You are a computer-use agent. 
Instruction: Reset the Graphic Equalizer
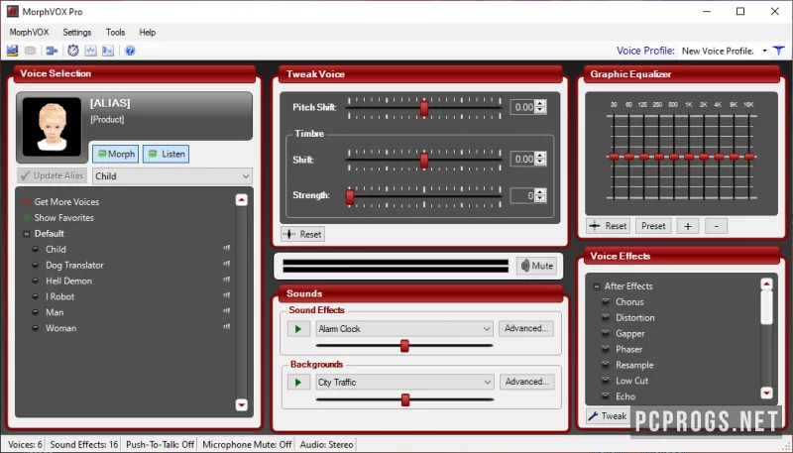coord(609,226)
